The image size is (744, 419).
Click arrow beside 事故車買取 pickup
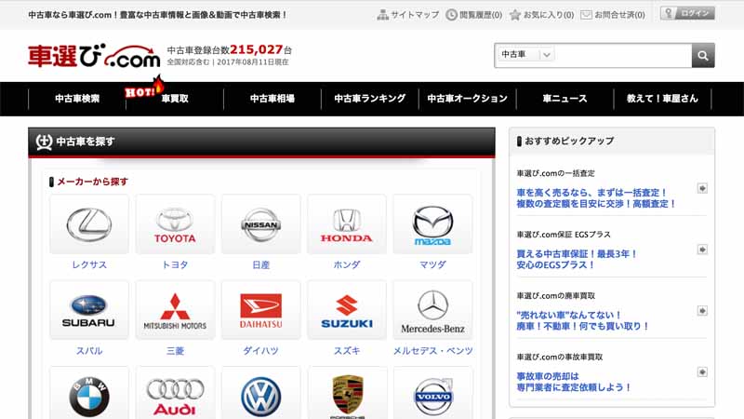[702, 372]
